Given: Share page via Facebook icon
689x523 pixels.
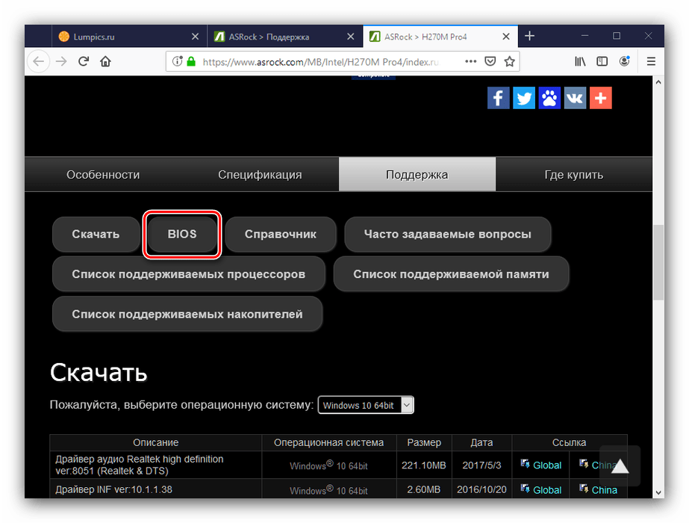Looking at the screenshot, I should pos(498,98).
